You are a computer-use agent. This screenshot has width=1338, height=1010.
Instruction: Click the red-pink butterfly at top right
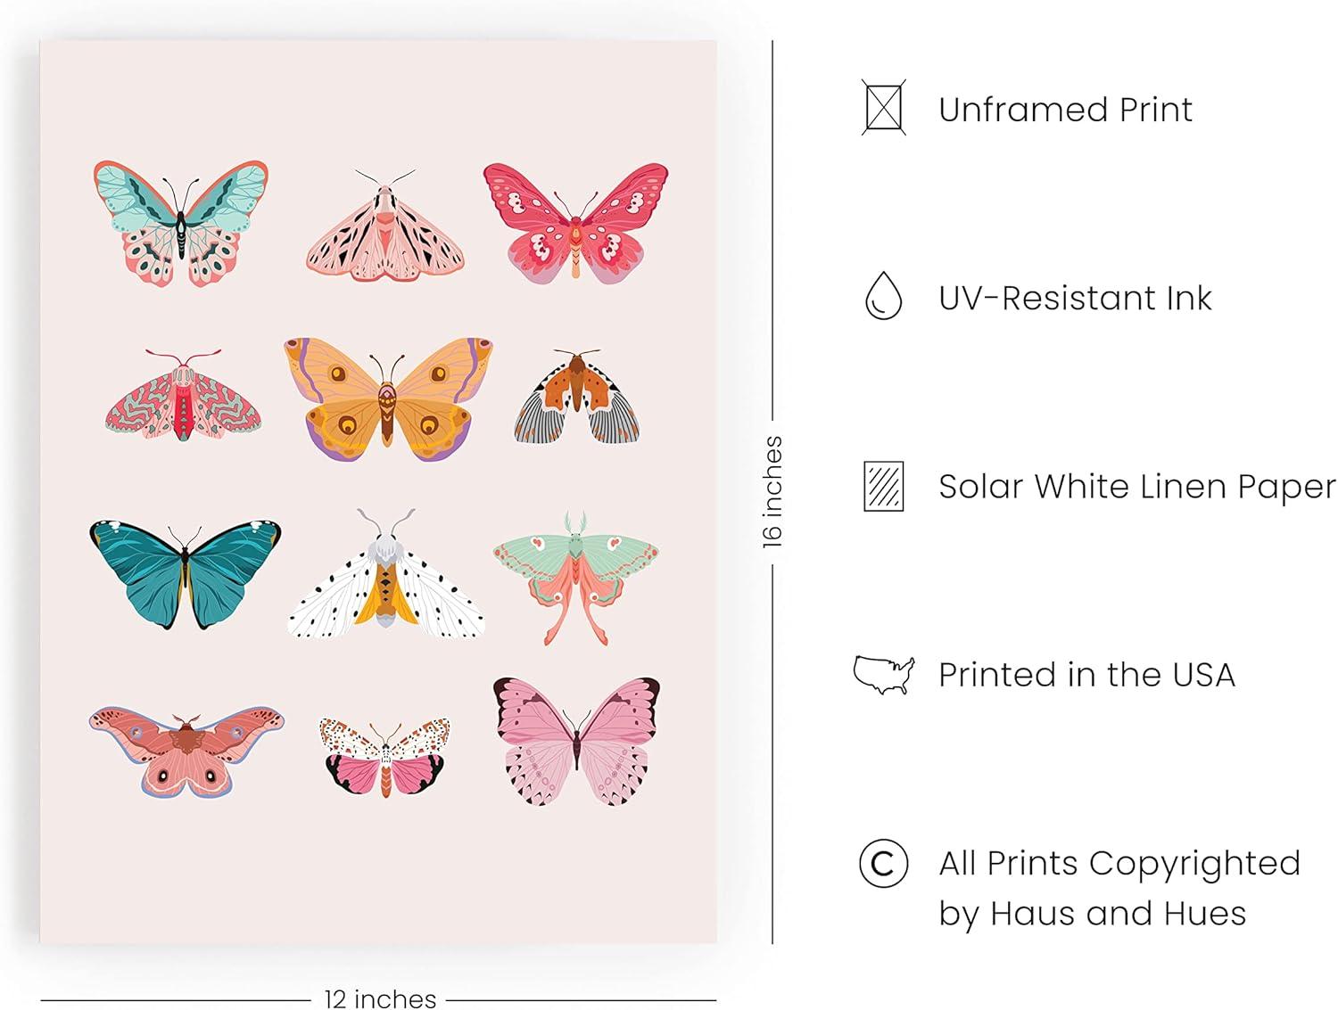click(575, 223)
